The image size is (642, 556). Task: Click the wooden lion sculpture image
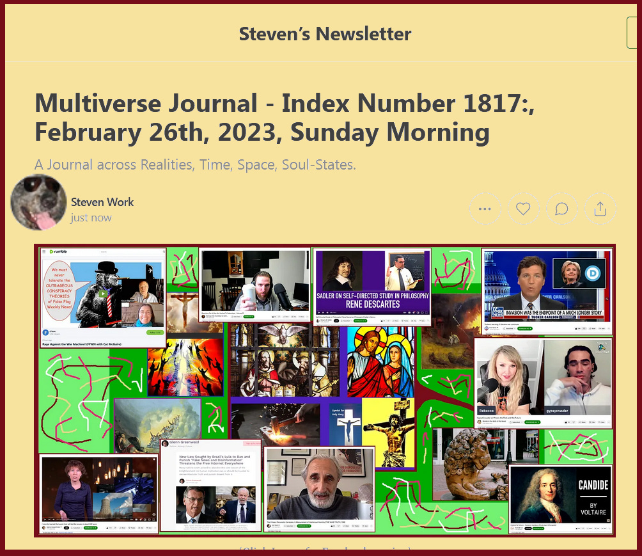coord(471,465)
